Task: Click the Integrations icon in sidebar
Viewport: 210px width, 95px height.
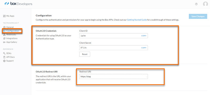Action: (x=4, y=38)
